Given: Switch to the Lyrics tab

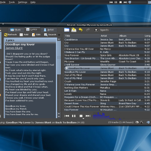Looking at the screenshot, I should pos(32,29).
